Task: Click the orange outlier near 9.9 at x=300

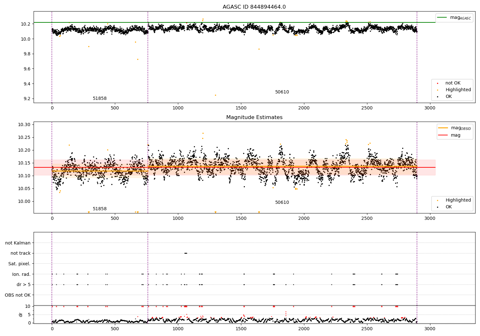Action: point(89,46)
